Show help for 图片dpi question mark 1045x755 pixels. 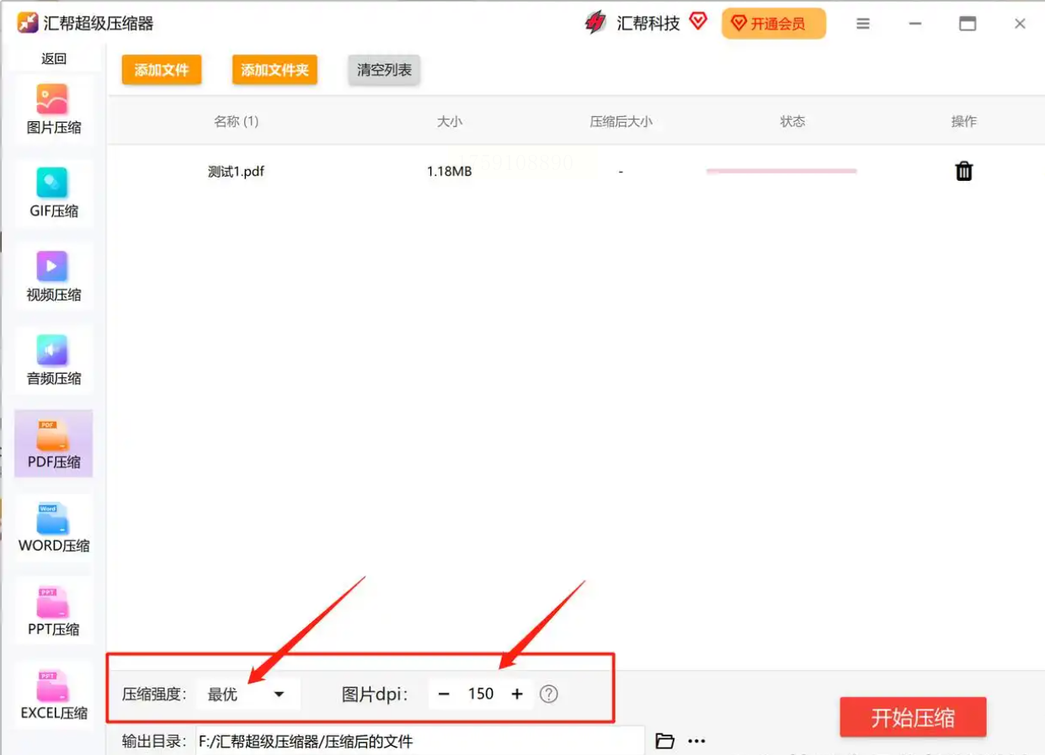[549, 694]
